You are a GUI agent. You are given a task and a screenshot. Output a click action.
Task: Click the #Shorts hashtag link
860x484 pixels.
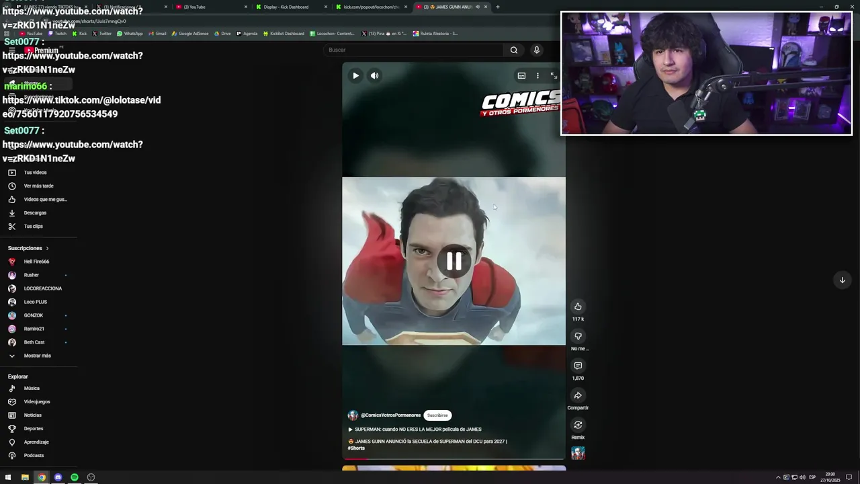tap(356, 448)
